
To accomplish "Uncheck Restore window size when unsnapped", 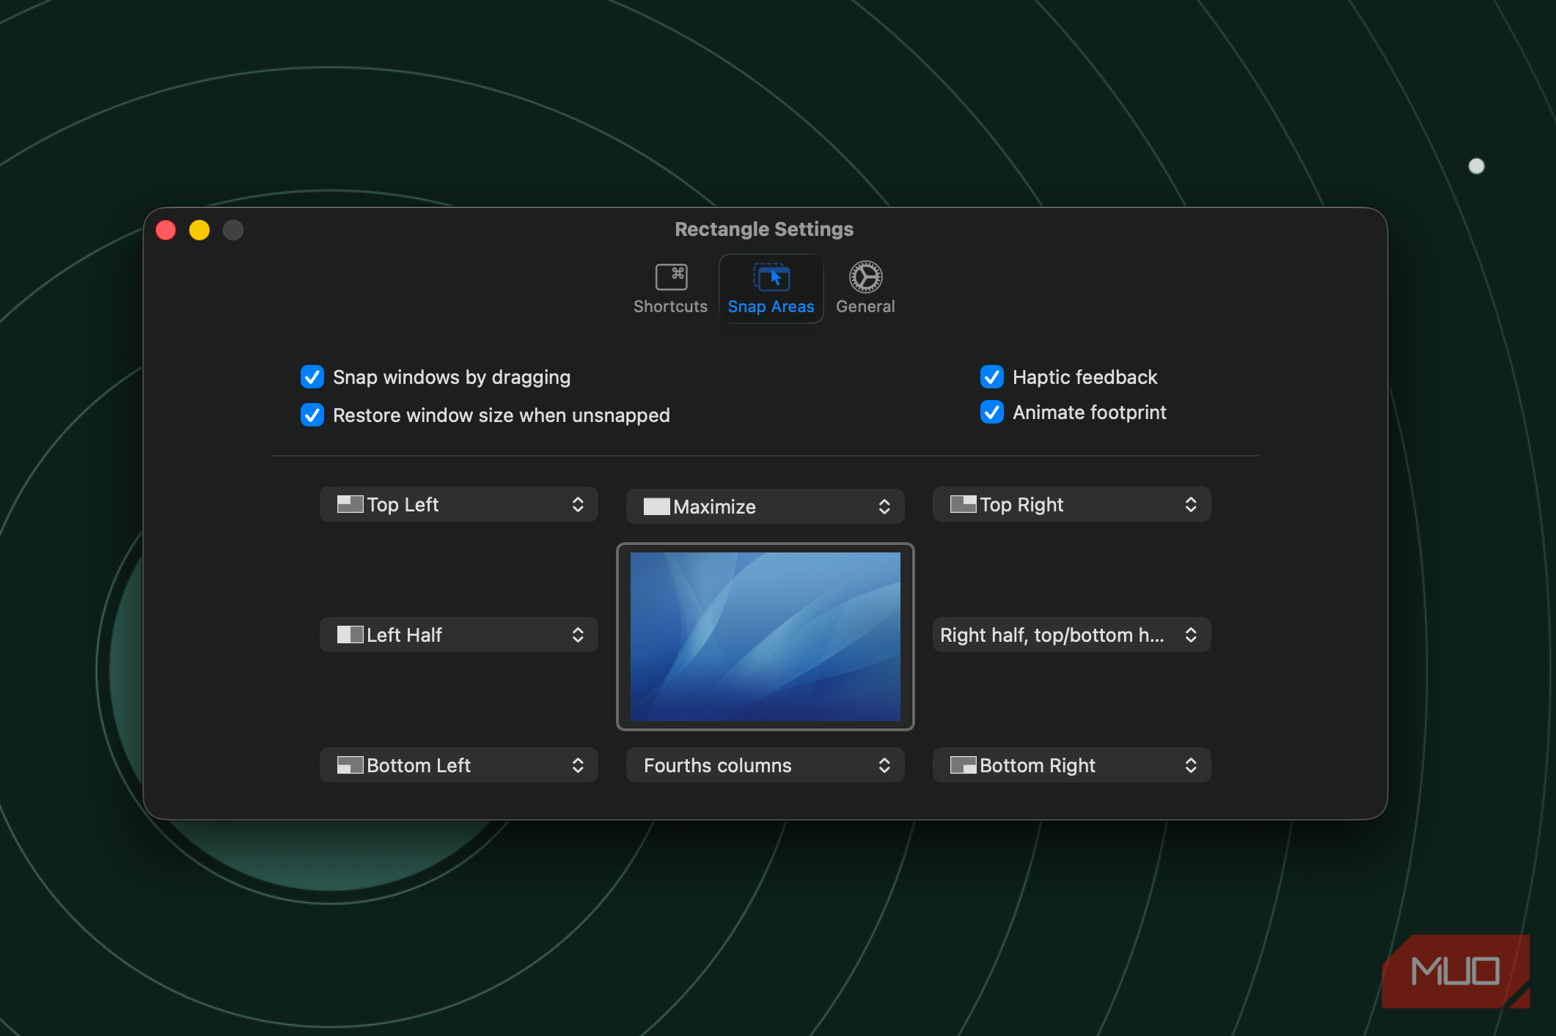I will click(x=312, y=415).
